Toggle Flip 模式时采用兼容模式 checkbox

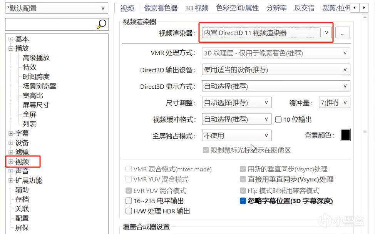click(x=243, y=191)
